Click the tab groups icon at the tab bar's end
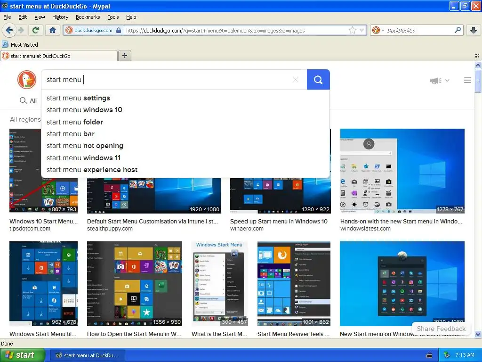This screenshot has width=482, height=362. click(477, 56)
